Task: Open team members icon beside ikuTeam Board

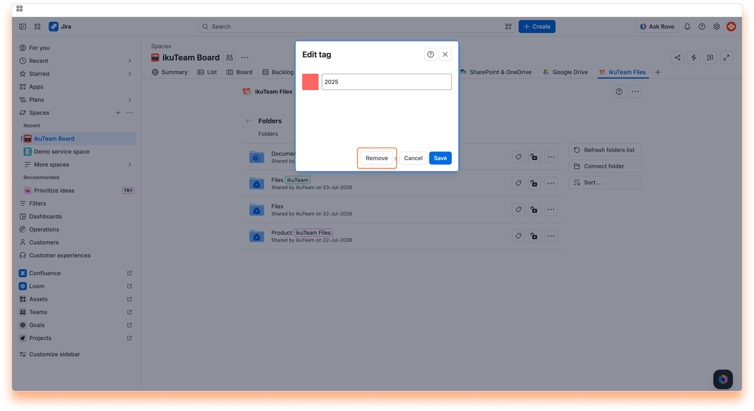Action: [230, 58]
